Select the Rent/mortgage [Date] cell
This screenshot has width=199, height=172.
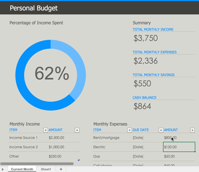coord(148,138)
